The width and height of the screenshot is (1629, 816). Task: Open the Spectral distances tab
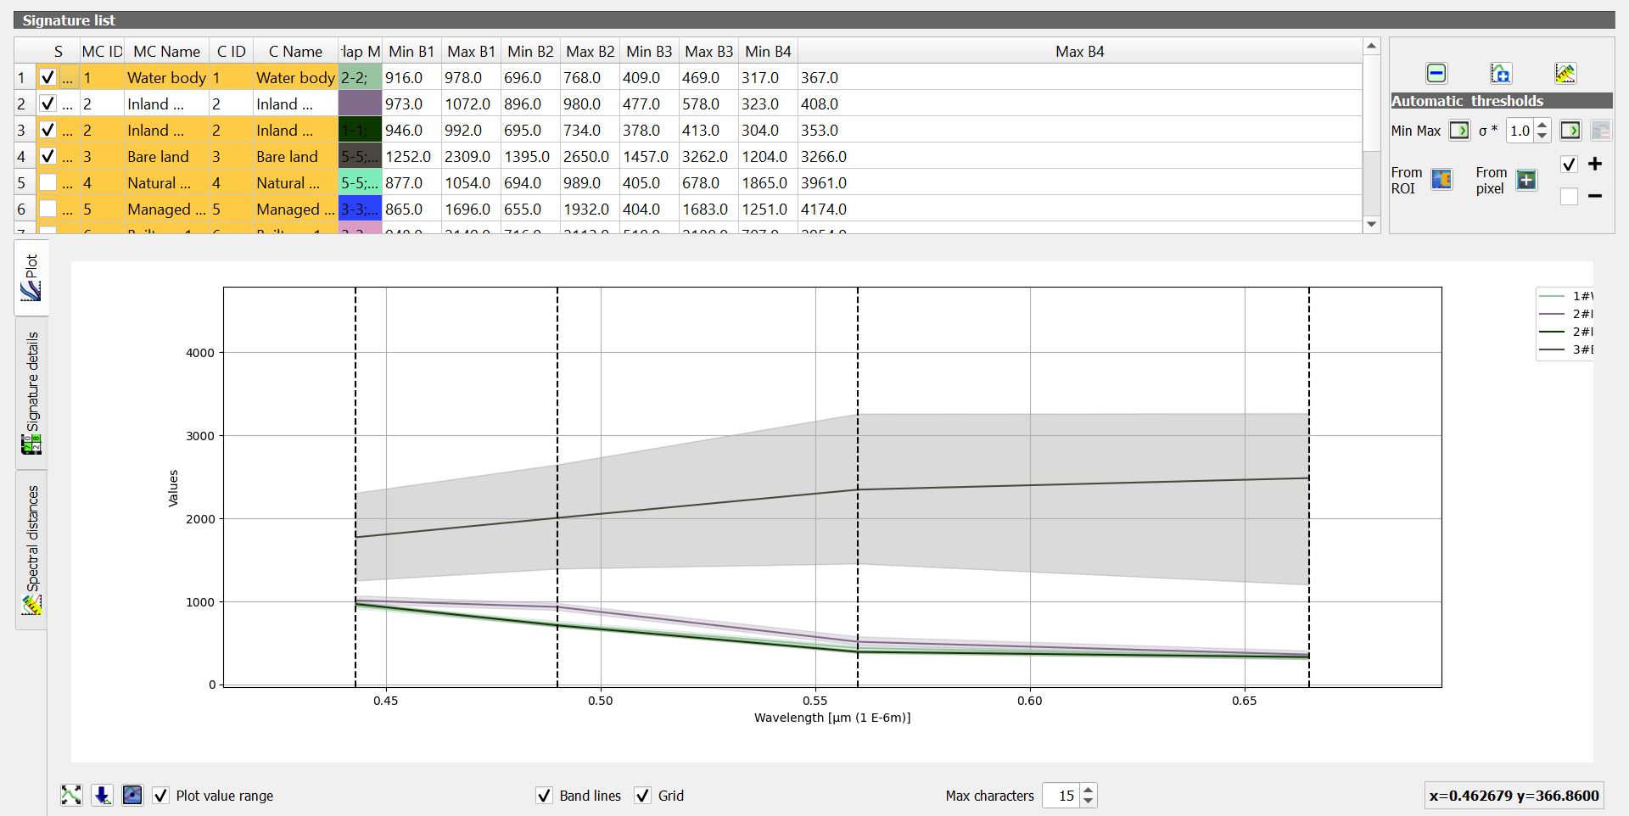pyautogui.click(x=32, y=549)
